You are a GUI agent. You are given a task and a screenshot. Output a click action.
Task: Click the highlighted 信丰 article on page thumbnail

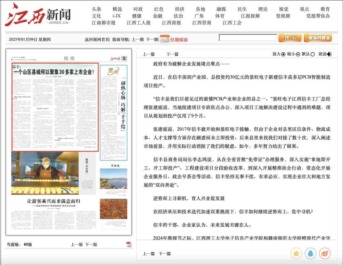click(x=55, y=107)
